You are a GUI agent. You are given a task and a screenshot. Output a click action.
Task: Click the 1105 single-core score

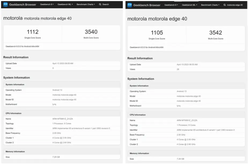(x=157, y=33)
